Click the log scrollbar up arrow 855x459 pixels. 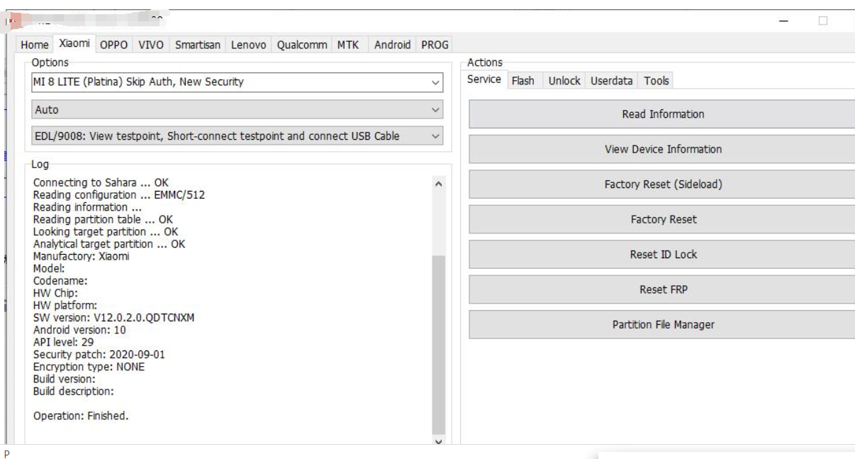click(438, 184)
